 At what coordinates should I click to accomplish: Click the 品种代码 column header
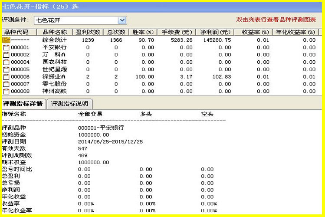pyautogui.click(x=16, y=32)
